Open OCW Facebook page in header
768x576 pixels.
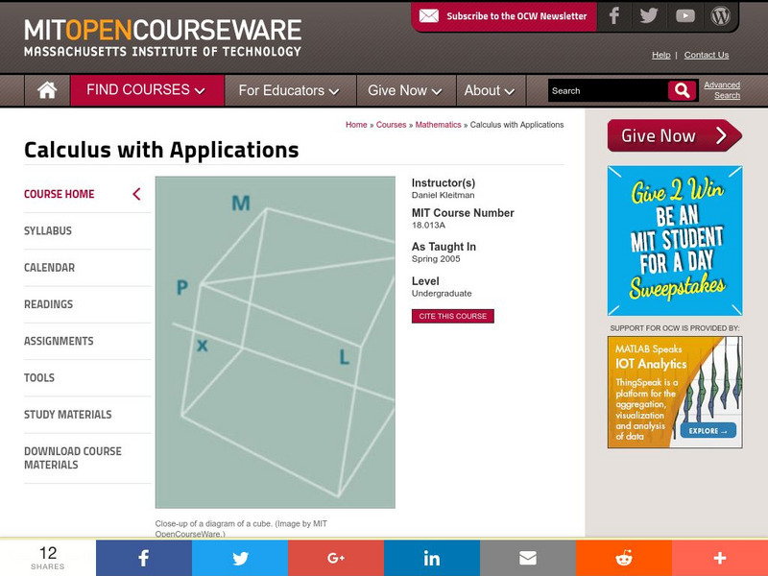coord(614,16)
